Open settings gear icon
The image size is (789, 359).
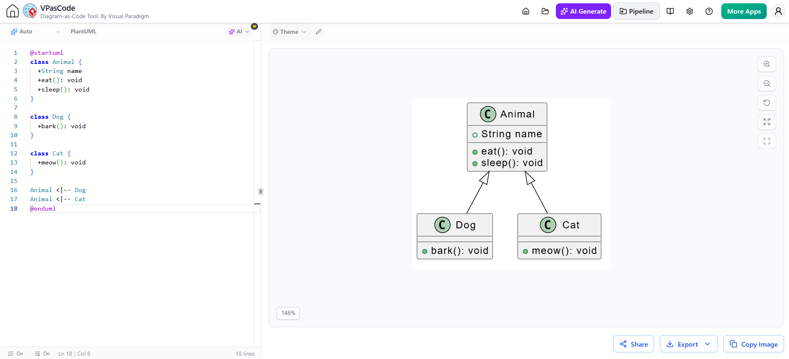[690, 12]
